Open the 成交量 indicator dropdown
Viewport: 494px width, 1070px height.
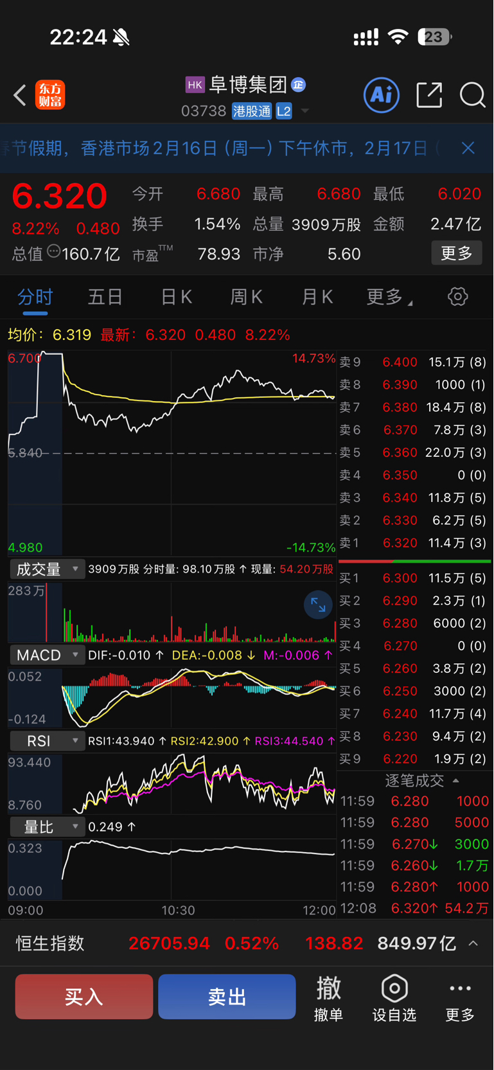tap(47, 569)
